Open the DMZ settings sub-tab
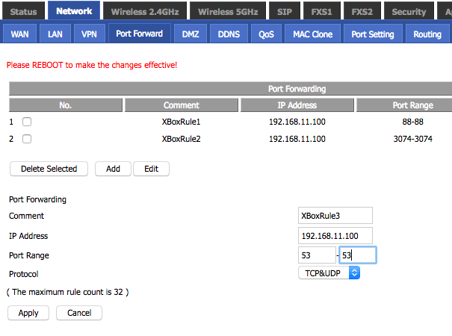 [x=191, y=34]
